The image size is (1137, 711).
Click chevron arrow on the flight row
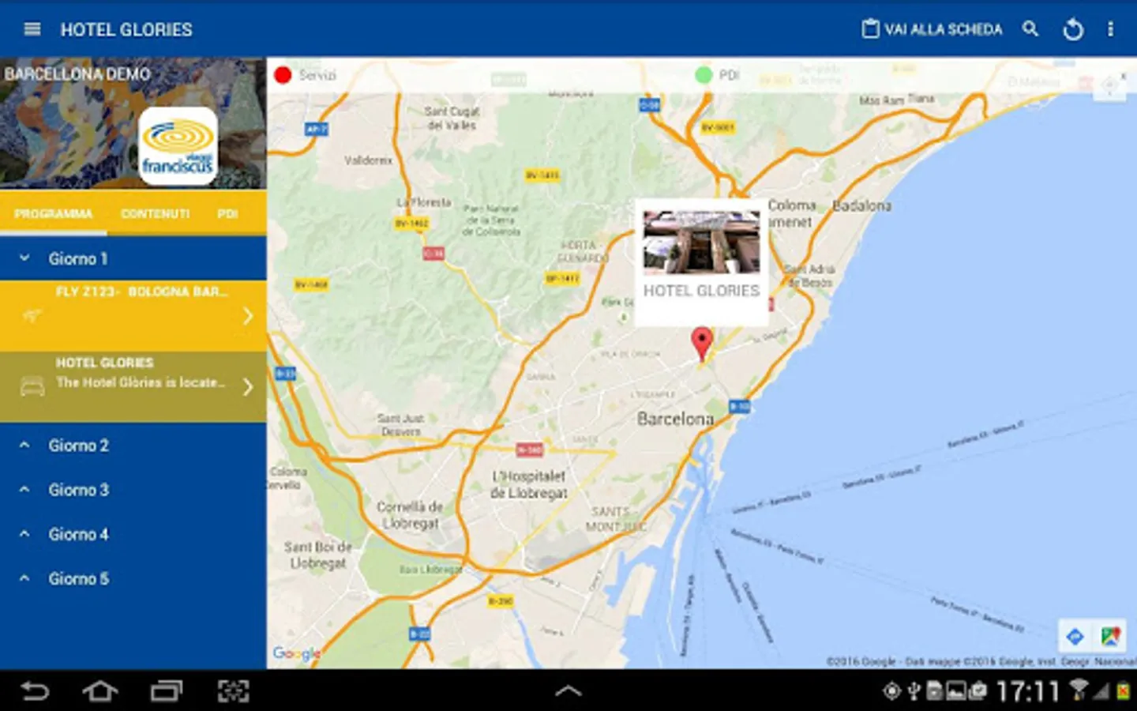pos(248,316)
